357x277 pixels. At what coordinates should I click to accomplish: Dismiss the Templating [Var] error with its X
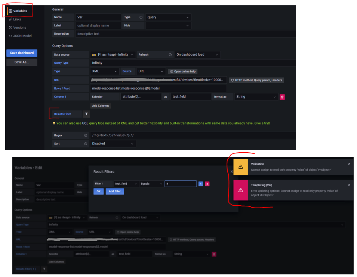(349, 185)
